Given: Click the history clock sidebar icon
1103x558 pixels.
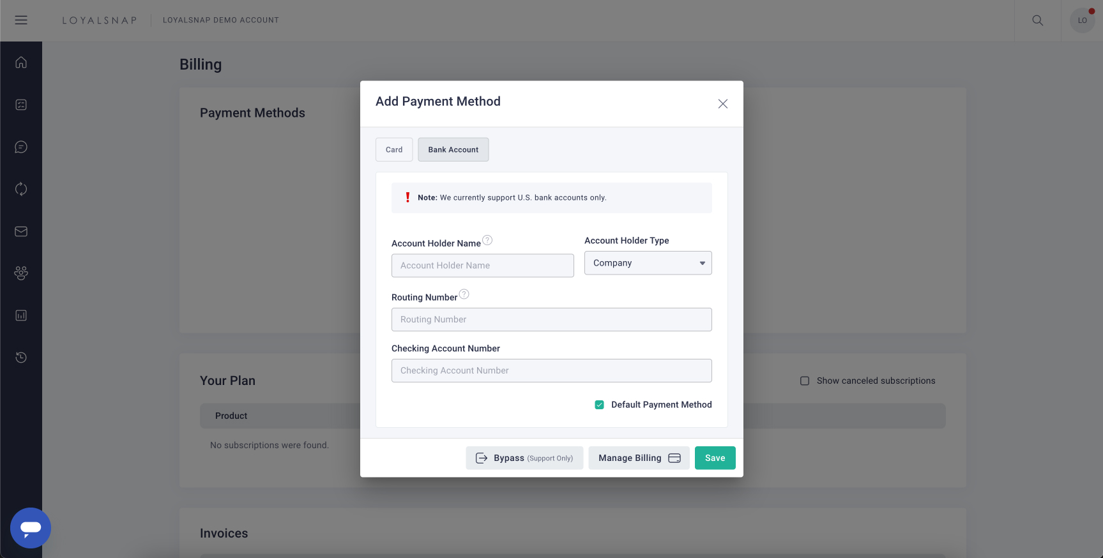Looking at the screenshot, I should [21, 358].
